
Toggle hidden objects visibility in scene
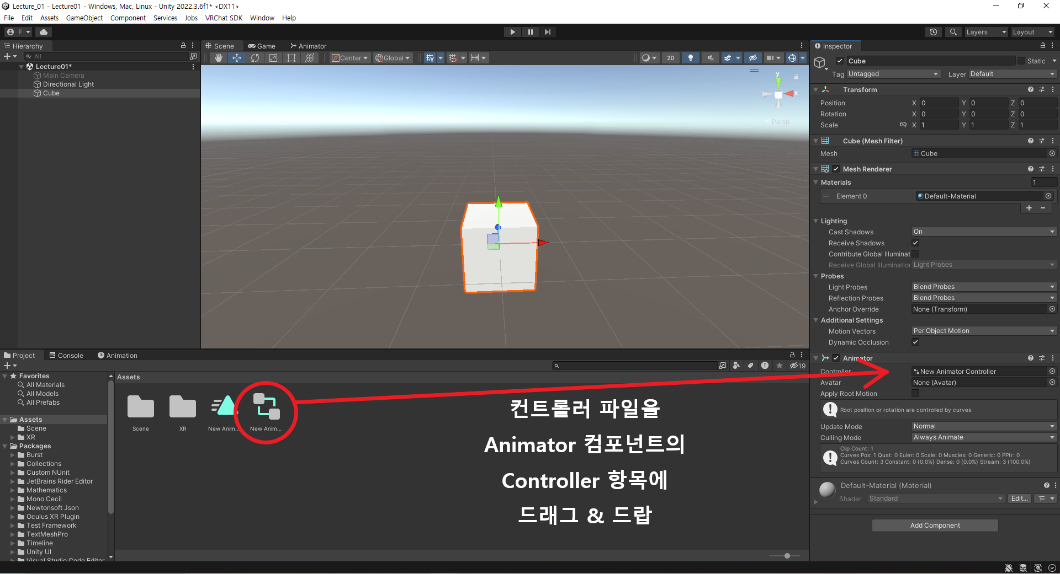tap(752, 58)
